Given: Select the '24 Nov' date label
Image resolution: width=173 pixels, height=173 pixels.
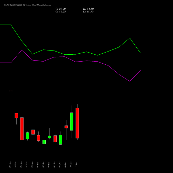Looking at the screenshot, I should (10, 164).
